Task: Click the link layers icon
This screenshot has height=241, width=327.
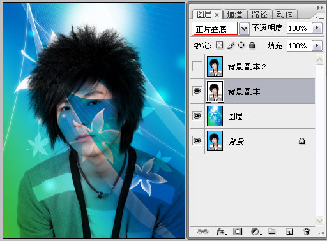Action: tap(202, 231)
